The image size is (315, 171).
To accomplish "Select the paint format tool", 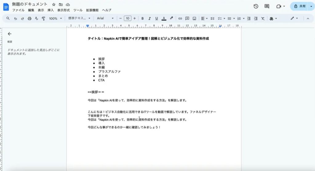I will coord(43,18).
